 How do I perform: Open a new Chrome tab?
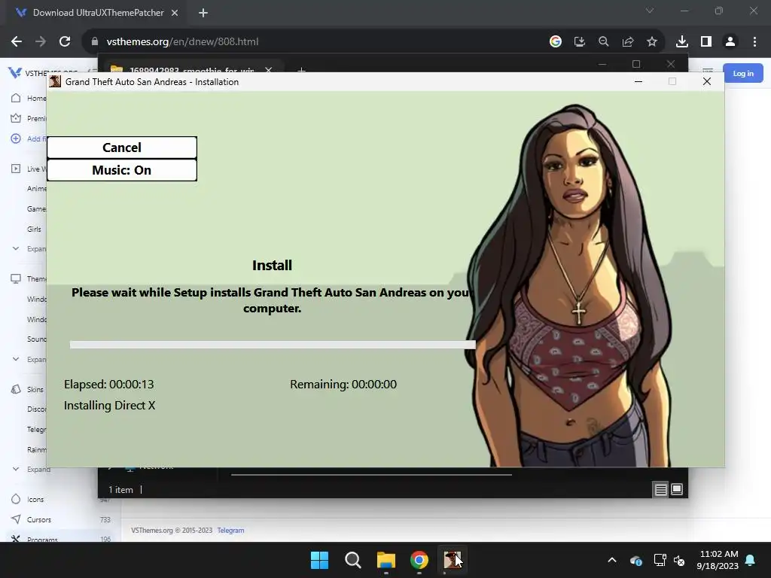[203, 13]
